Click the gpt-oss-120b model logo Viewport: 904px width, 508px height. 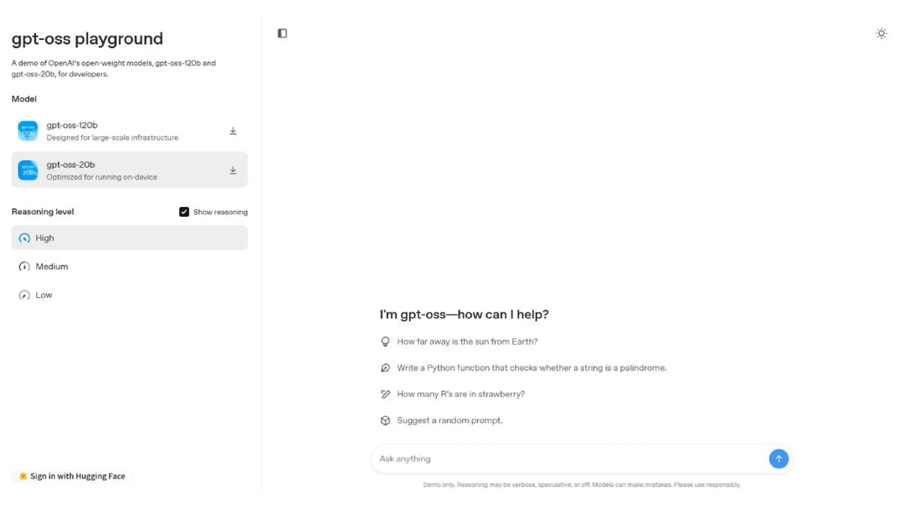(28, 131)
